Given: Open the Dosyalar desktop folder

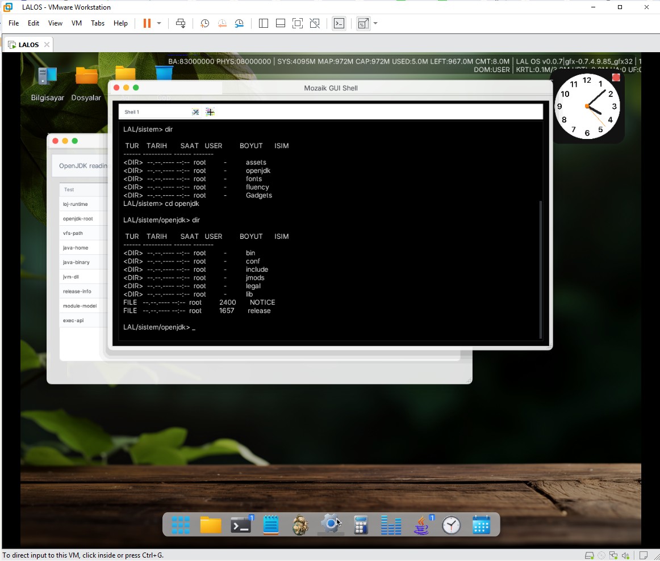Looking at the screenshot, I should [86, 85].
